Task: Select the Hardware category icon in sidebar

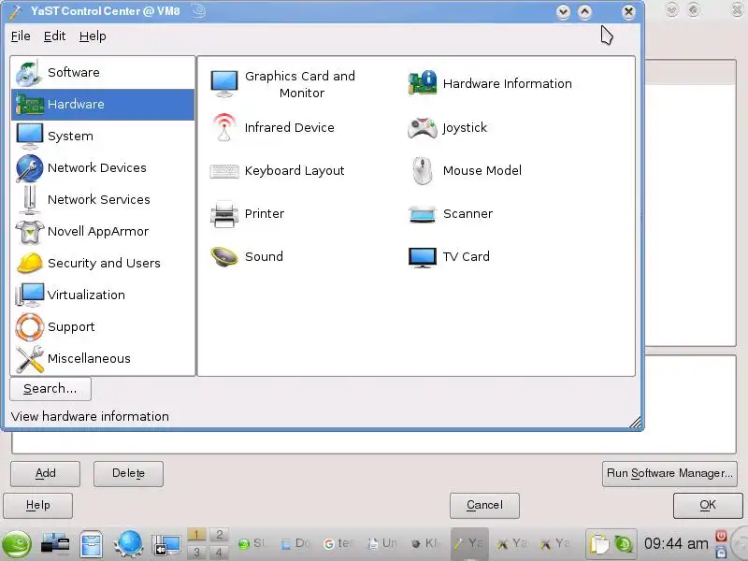Action: click(29, 104)
